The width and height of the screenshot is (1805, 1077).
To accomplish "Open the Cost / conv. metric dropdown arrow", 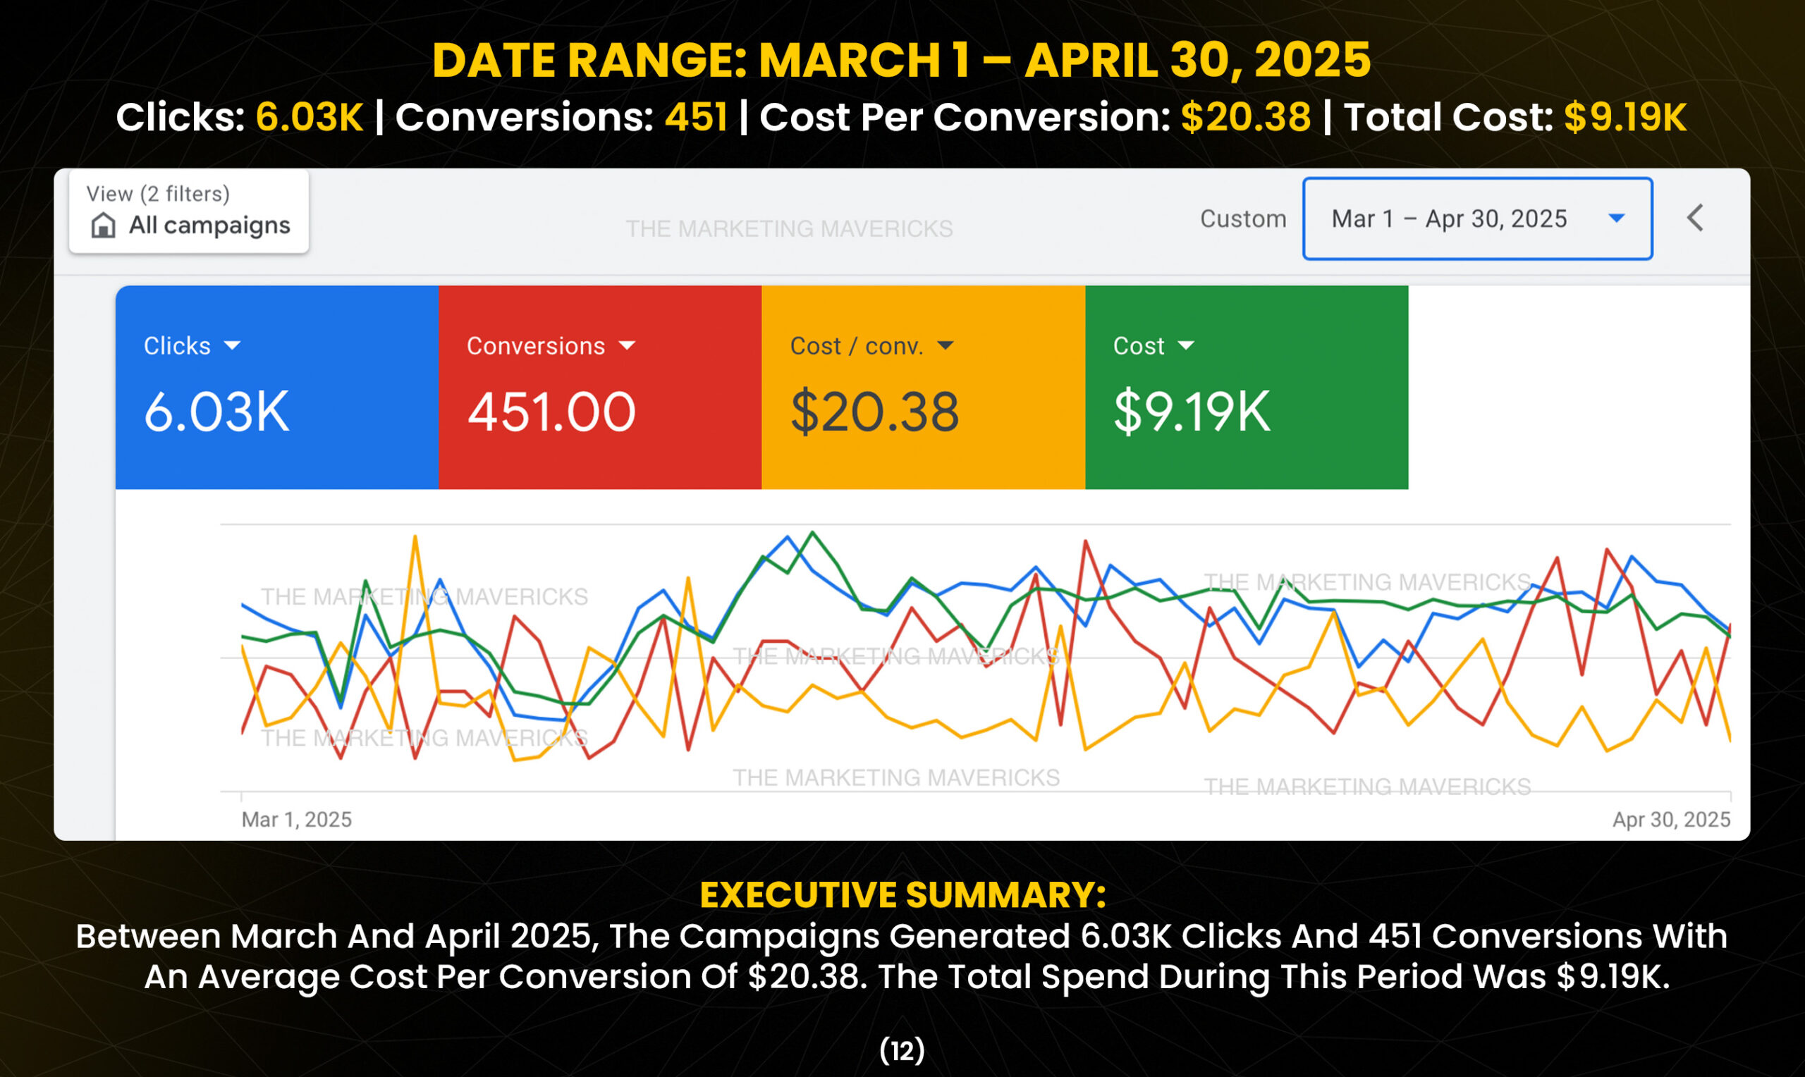I will [945, 345].
